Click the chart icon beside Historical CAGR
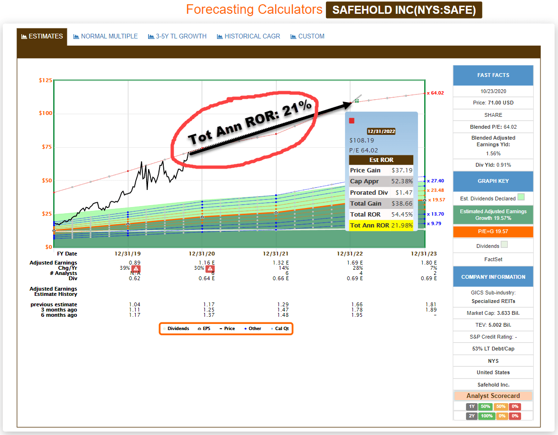The image size is (558, 435). 220,37
